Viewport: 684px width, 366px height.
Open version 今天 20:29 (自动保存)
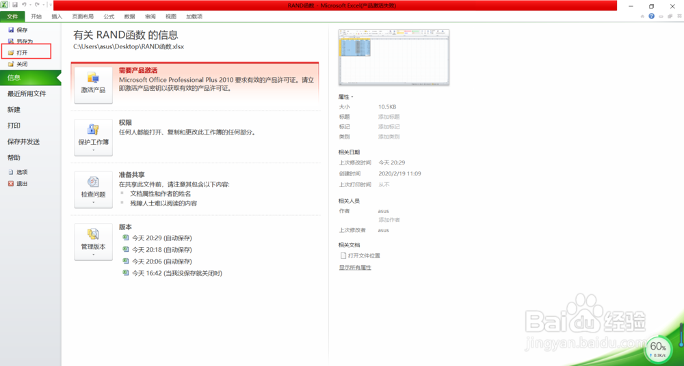(157, 238)
